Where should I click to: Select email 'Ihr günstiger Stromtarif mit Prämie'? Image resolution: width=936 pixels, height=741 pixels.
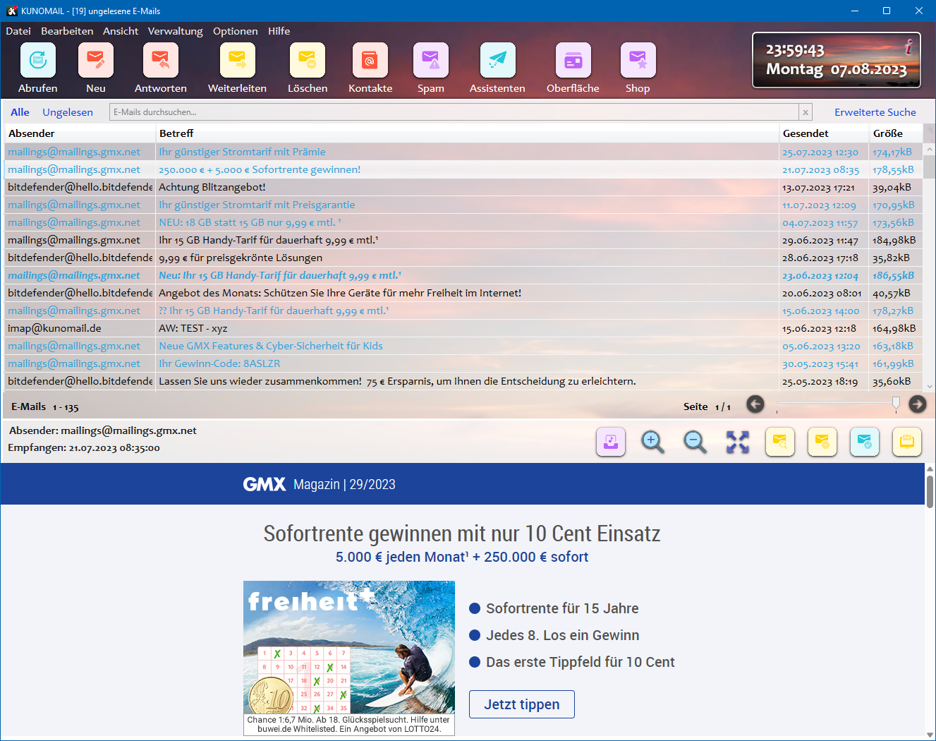[x=464, y=152]
